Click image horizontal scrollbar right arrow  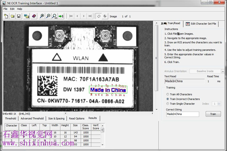coord(152,113)
